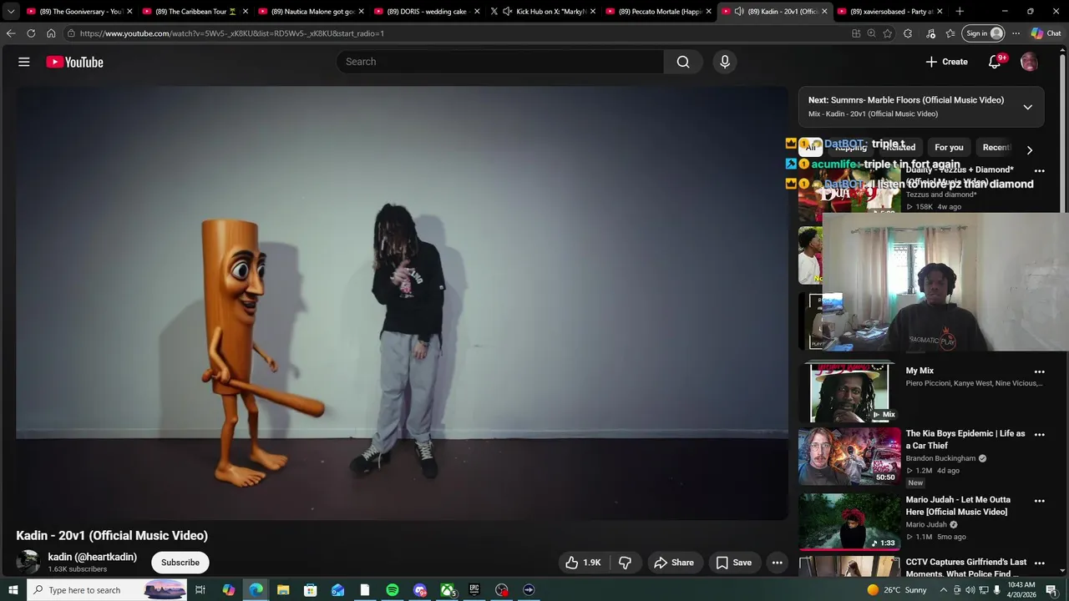Click the YouTube search input field
The height and width of the screenshot is (601, 1069).
click(500, 62)
